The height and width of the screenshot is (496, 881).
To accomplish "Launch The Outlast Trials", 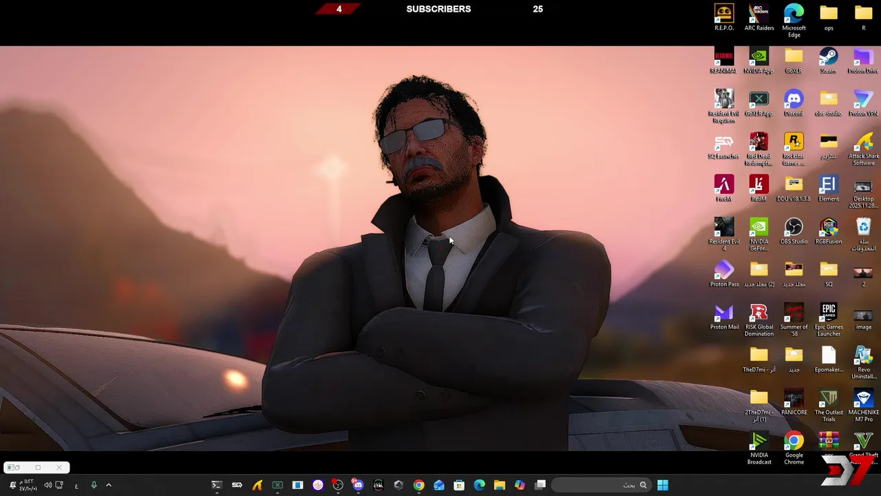I will (x=829, y=405).
